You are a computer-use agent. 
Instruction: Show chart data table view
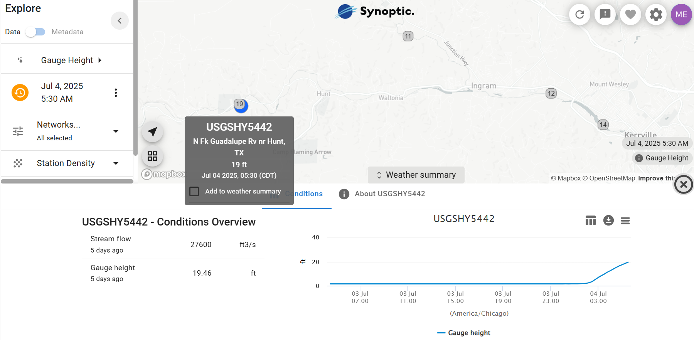pyautogui.click(x=591, y=220)
